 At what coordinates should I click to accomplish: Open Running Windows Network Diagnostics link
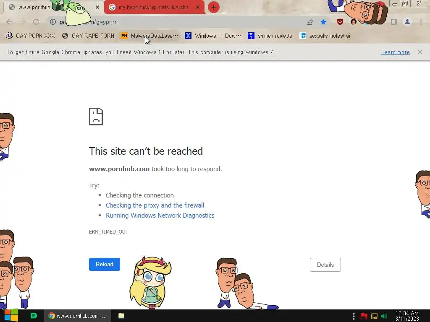point(160,216)
